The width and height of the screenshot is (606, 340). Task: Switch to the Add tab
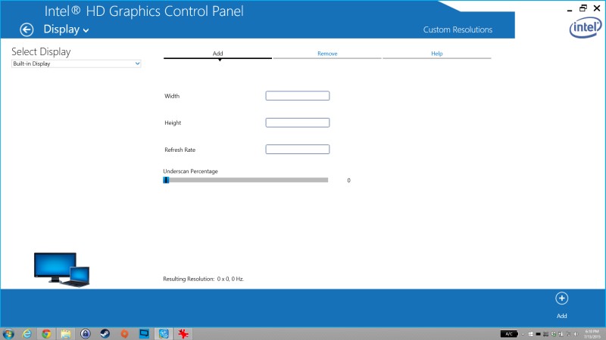[217, 54]
